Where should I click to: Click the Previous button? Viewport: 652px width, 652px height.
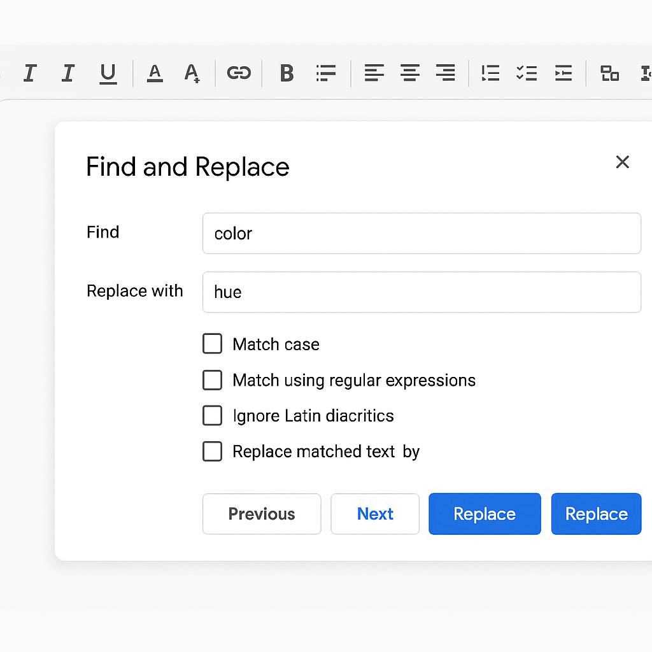tap(262, 514)
